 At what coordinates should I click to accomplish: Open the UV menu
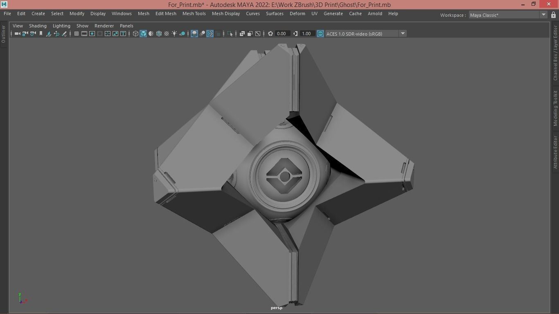[x=314, y=14]
